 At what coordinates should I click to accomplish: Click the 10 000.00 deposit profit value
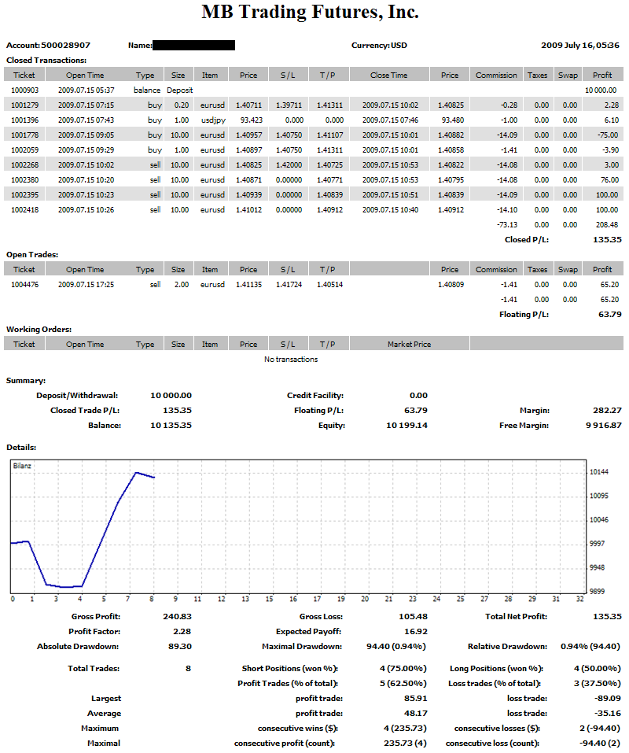(602, 90)
